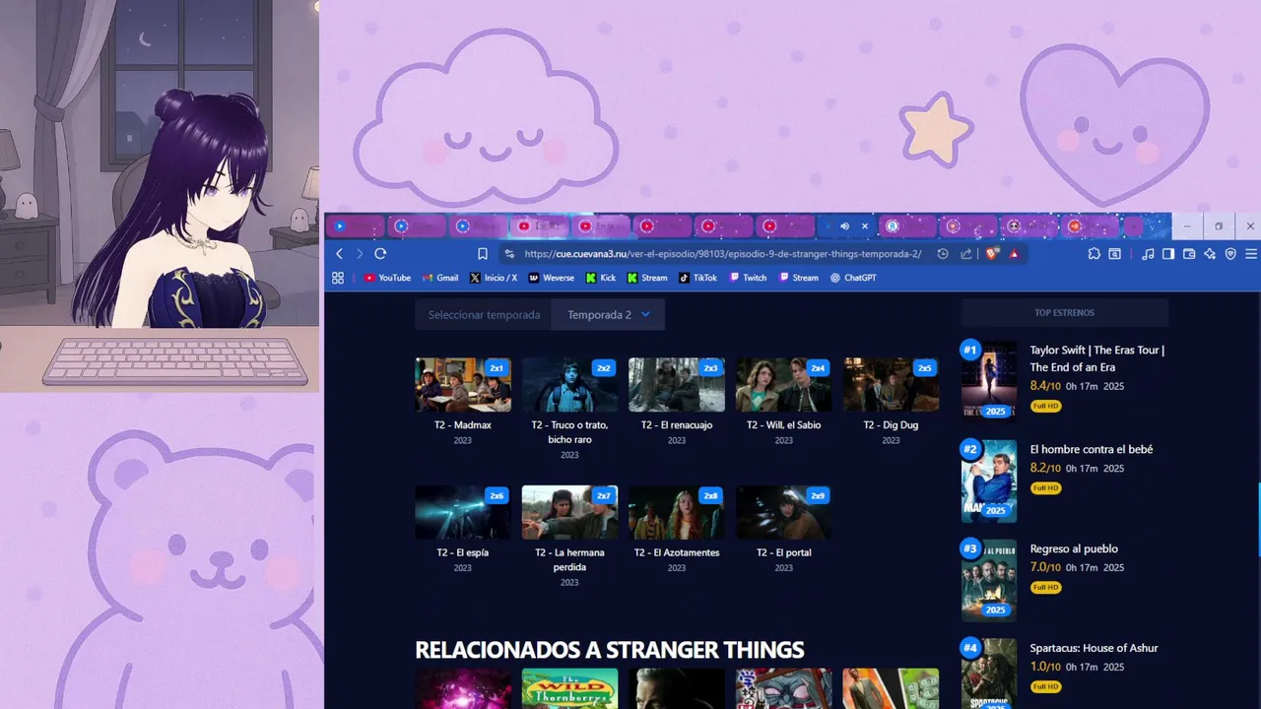Click T2 - Truco o trato, bicho raro
This screenshot has width=1261, height=709.
(x=569, y=432)
